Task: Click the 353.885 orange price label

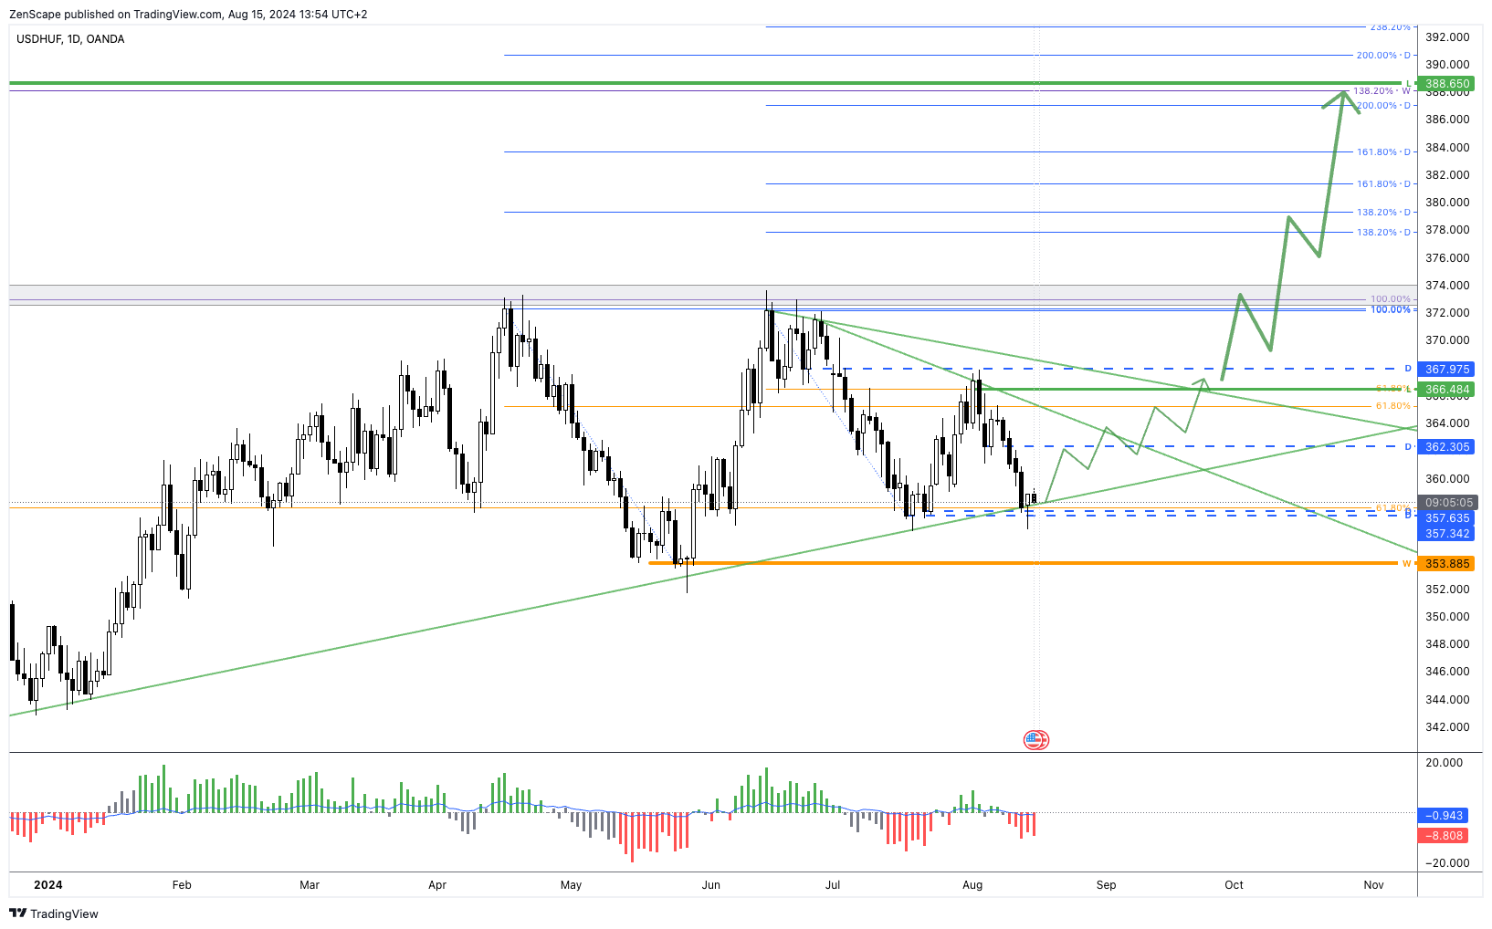Action: coord(1447,564)
